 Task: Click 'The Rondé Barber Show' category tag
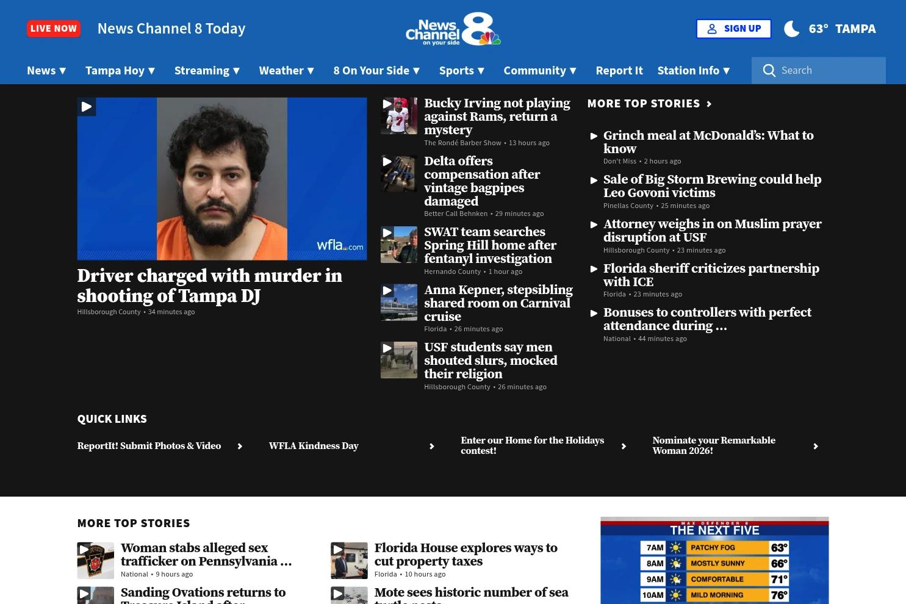point(462,143)
